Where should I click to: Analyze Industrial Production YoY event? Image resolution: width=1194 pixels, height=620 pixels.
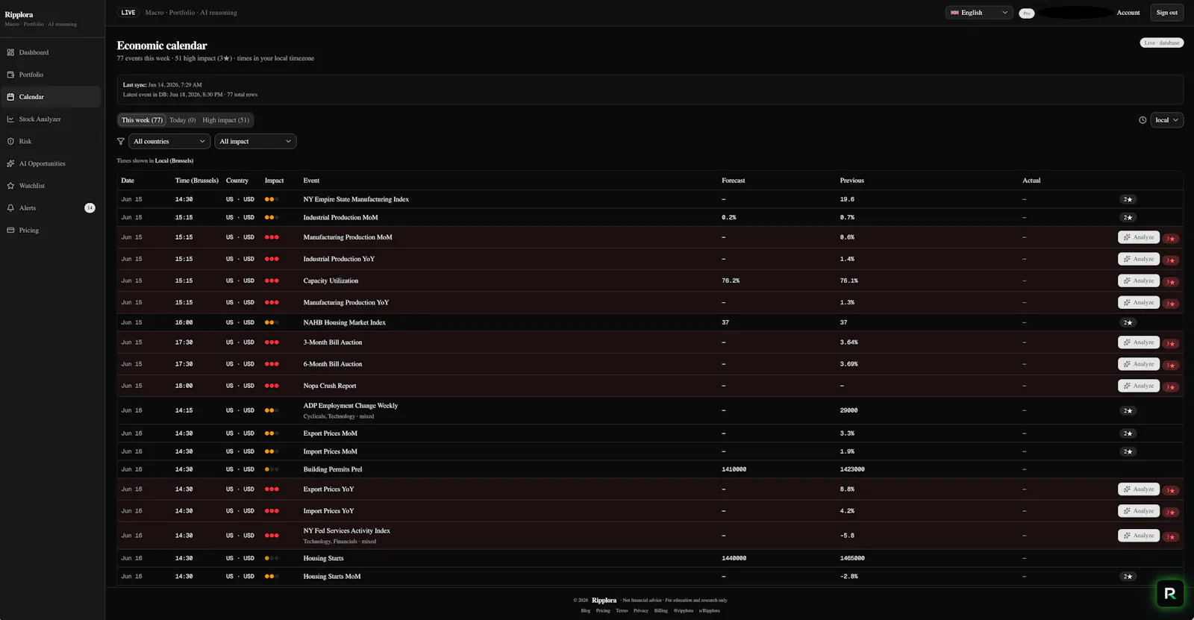coord(1139,259)
